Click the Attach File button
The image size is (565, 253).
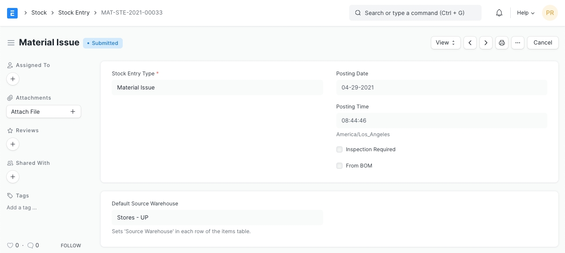[44, 112]
